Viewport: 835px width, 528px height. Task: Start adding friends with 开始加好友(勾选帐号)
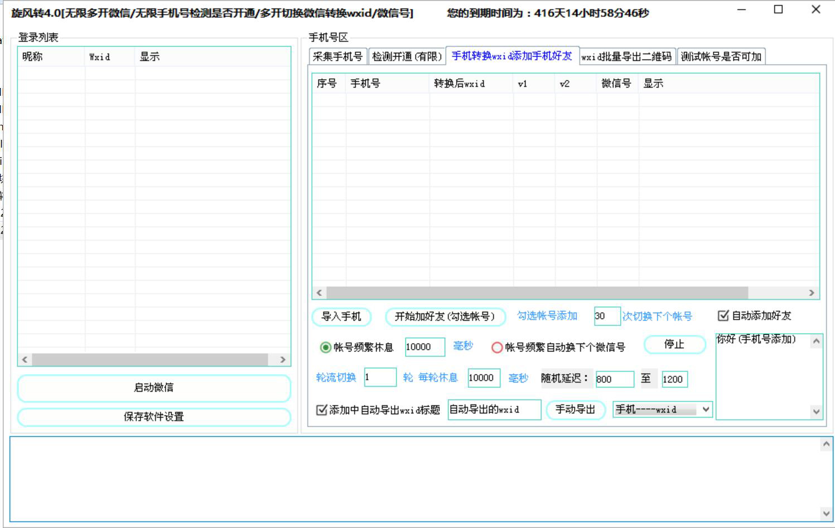click(x=445, y=316)
